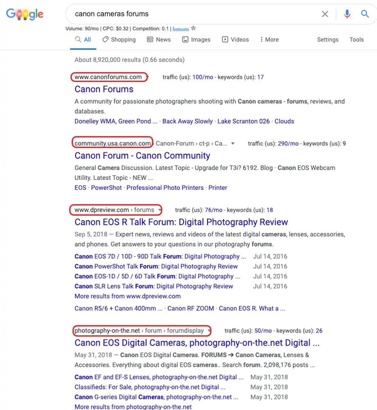Screen dimensions: 377x410
Task: Open Donelley WMA, Green Pond sitelink
Action: [116, 121]
